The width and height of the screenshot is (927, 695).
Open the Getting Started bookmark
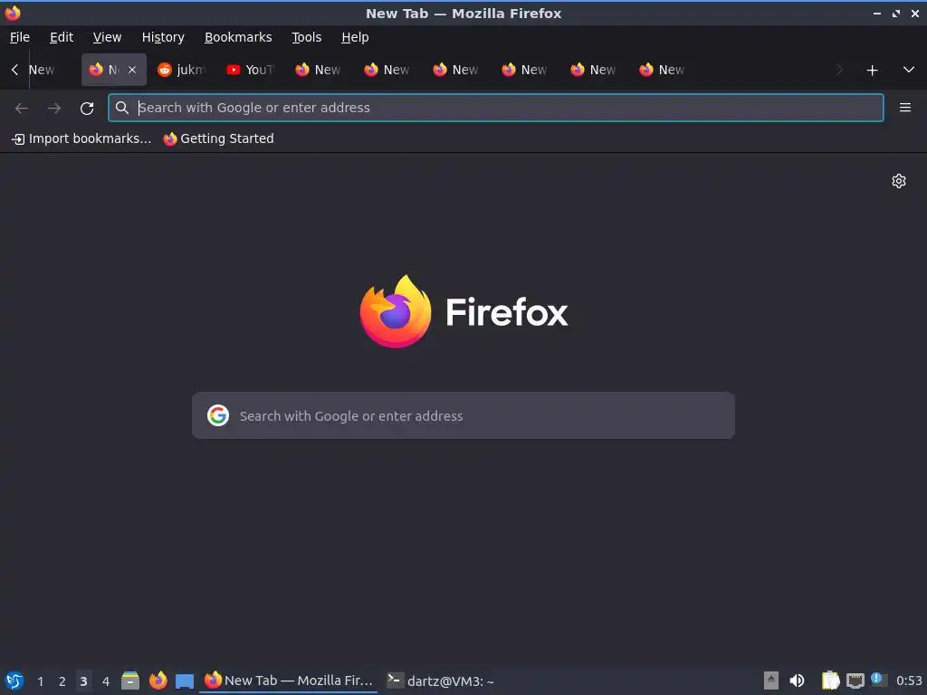219,138
